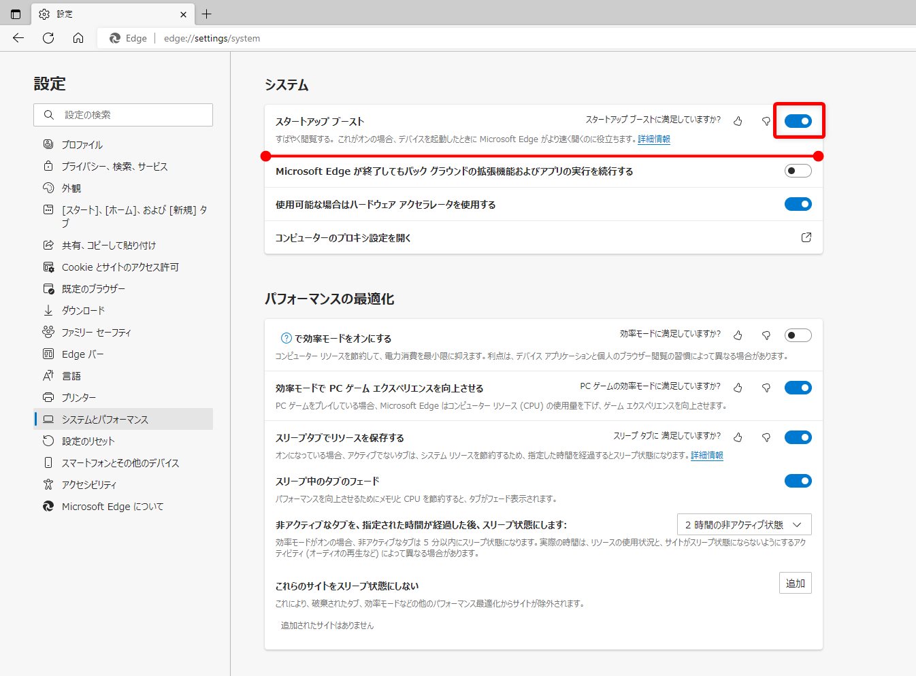Click the プリンター sidebar icon
This screenshot has height=676, width=916.
(x=82, y=397)
